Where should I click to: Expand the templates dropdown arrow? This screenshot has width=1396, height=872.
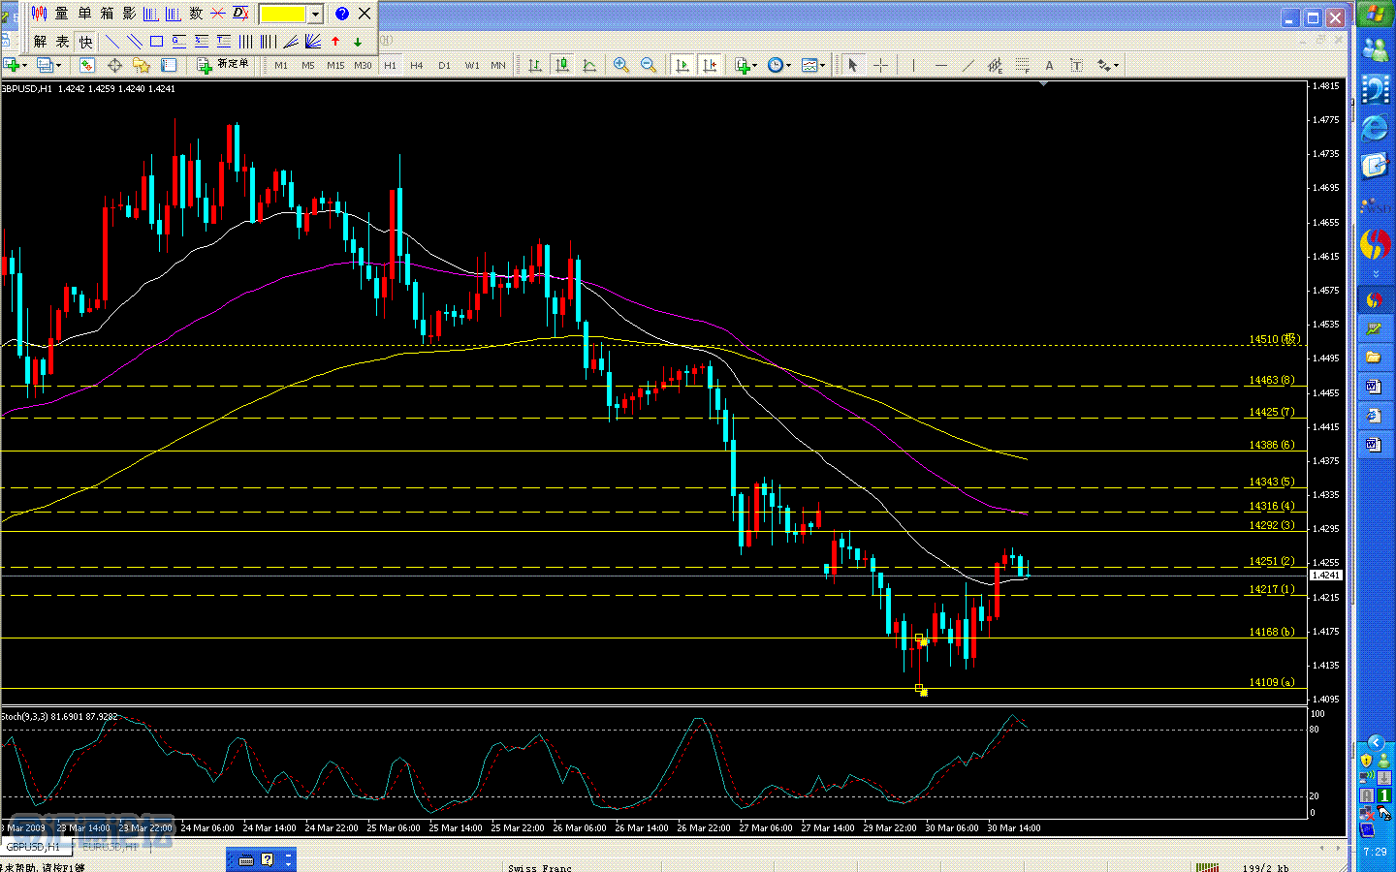click(821, 66)
